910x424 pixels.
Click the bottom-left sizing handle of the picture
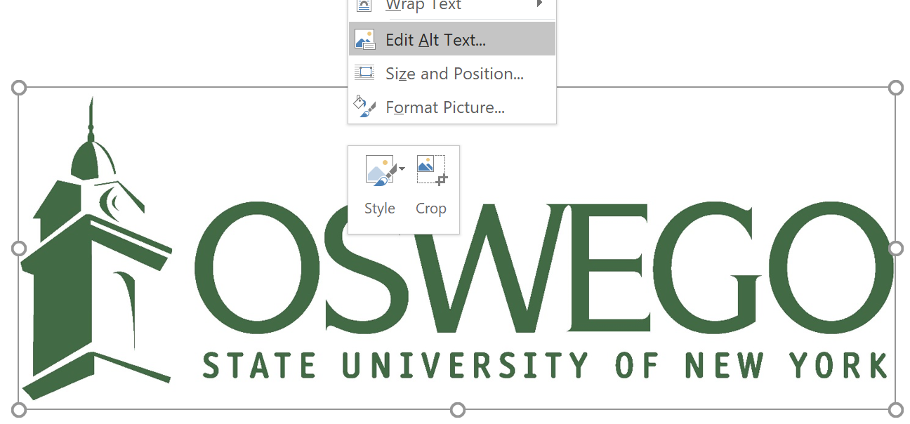pos(19,409)
